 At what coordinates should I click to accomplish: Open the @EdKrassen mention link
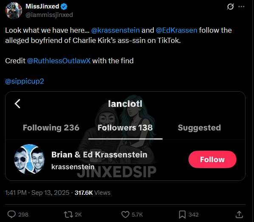coord(176,30)
